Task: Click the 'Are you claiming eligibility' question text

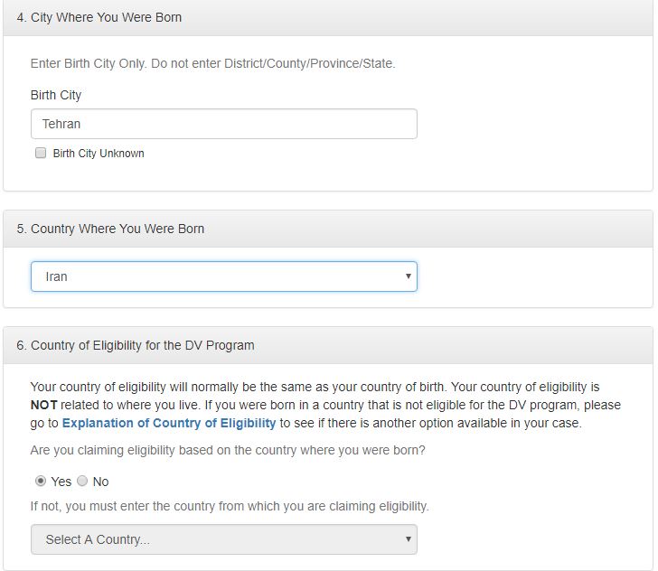Action: pyautogui.click(x=228, y=450)
